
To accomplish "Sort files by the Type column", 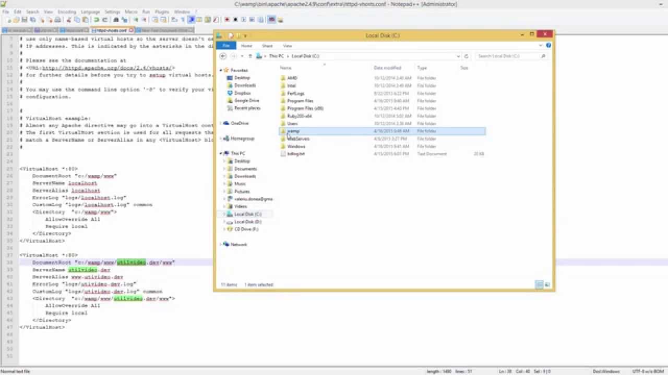I will click(x=422, y=68).
